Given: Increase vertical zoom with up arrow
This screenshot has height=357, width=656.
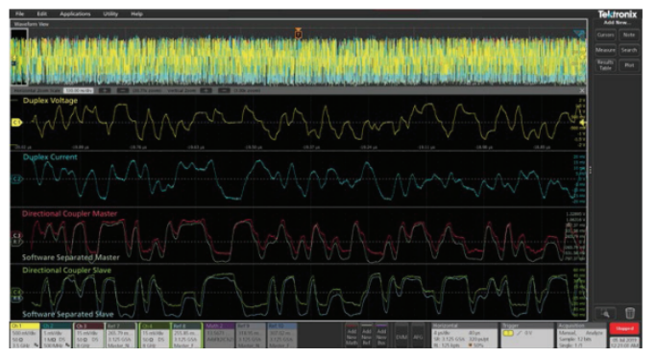Looking at the screenshot, I should [x=206, y=90].
